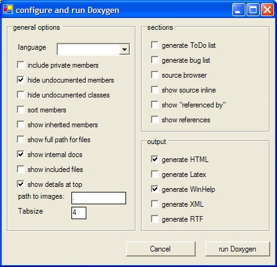Enable show full path for files

pyautogui.click(x=21, y=140)
